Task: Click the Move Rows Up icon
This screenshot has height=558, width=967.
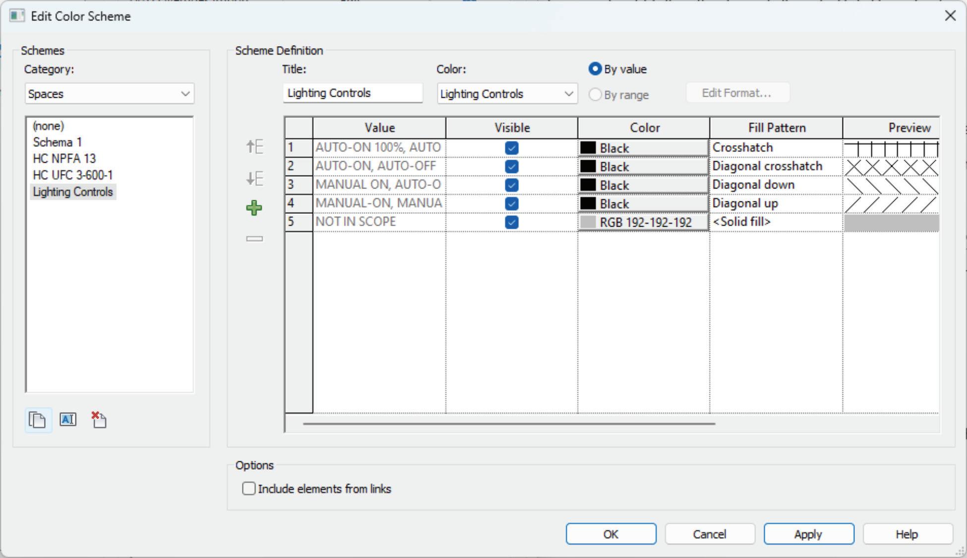Action: coord(254,147)
